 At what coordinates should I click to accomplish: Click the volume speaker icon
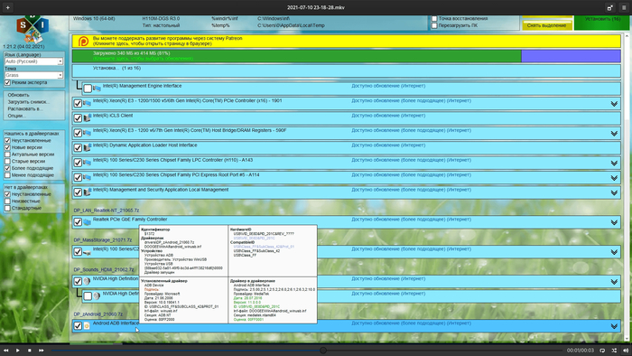[626, 351]
